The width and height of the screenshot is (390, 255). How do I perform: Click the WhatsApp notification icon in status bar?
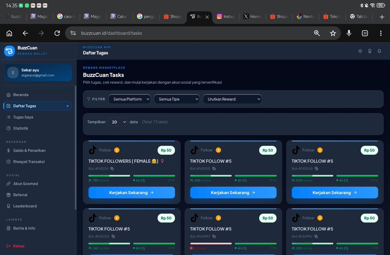(x=27, y=6)
